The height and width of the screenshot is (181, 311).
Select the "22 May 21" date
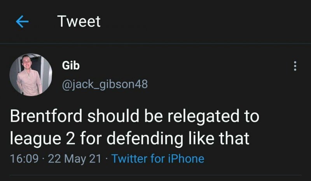74,158
